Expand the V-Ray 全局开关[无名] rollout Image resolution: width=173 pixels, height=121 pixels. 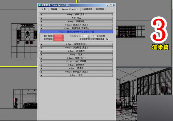click(x=76, y=25)
